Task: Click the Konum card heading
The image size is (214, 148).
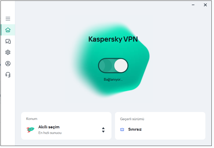Action: click(32, 119)
